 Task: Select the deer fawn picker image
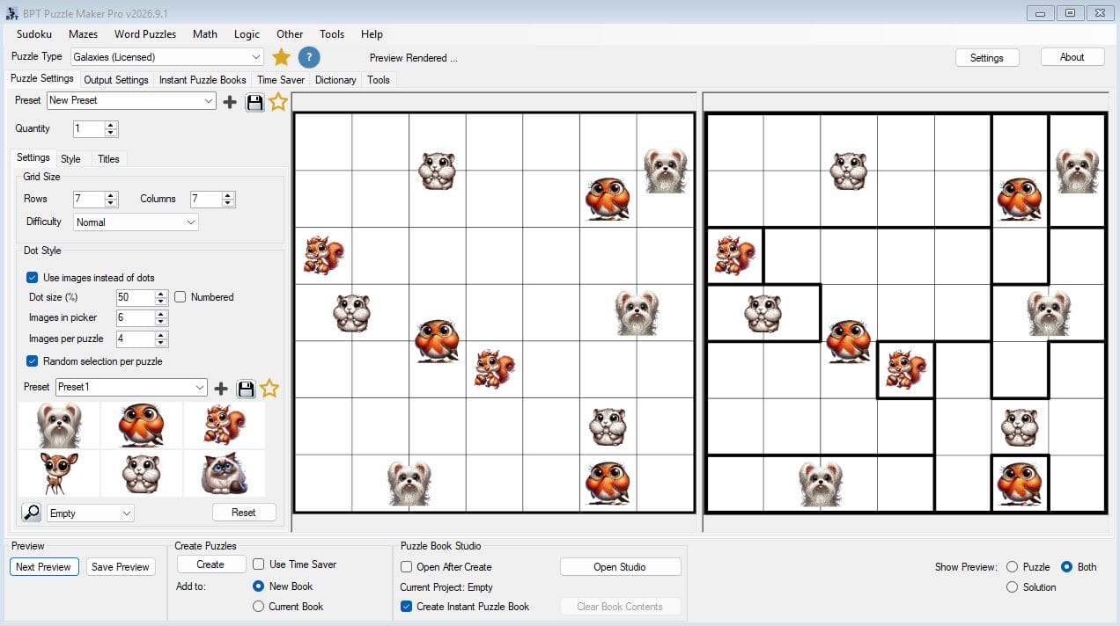tap(59, 473)
